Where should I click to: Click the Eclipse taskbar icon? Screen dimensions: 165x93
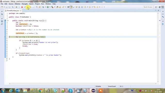[93, 91]
